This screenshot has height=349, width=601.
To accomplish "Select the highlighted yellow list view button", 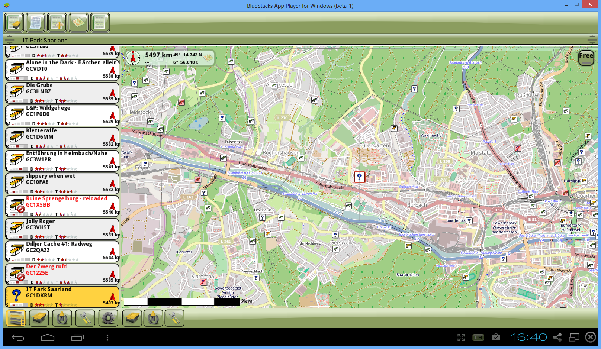I will coord(16,318).
